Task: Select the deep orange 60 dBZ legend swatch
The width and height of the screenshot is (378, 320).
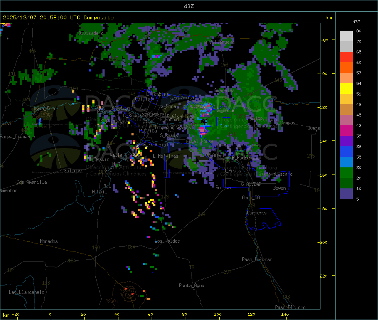Action: pyautogui.click(x=346, y=68)
